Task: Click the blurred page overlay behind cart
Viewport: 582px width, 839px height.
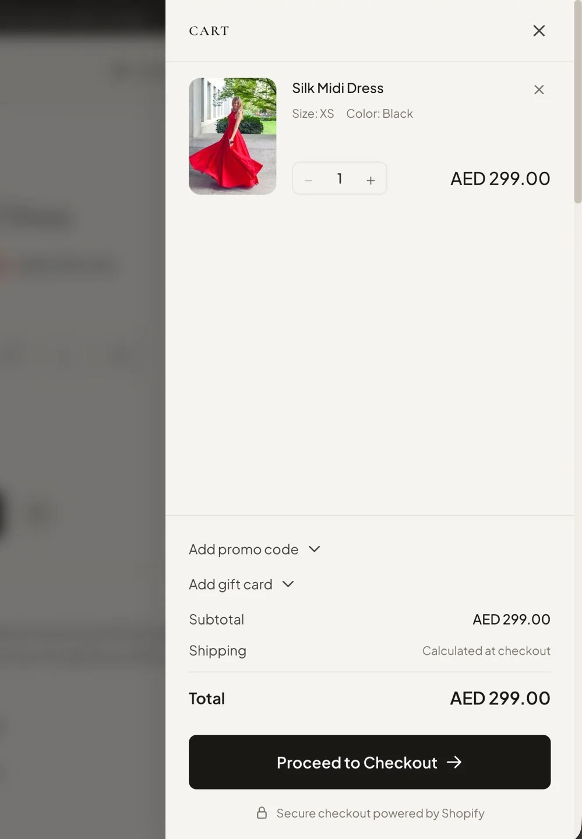Action: (82, 408)
